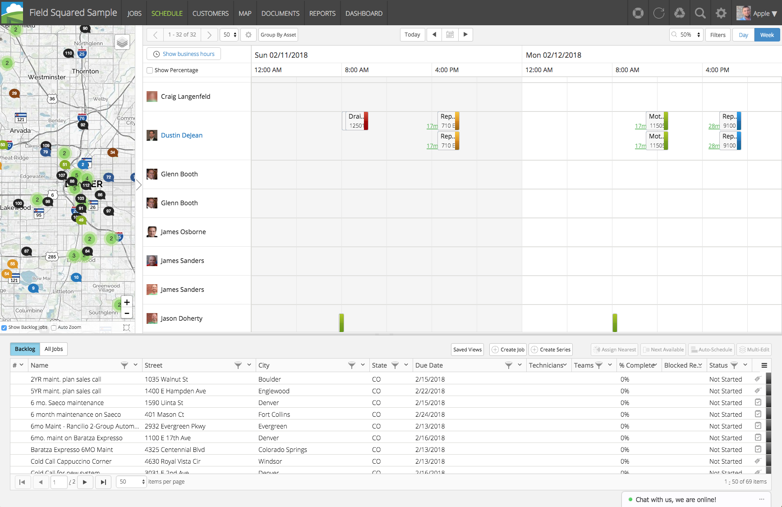Viewport: 782px width, 507px height.
Task: Zoom in on the map
Action: (x=127, y=302)
